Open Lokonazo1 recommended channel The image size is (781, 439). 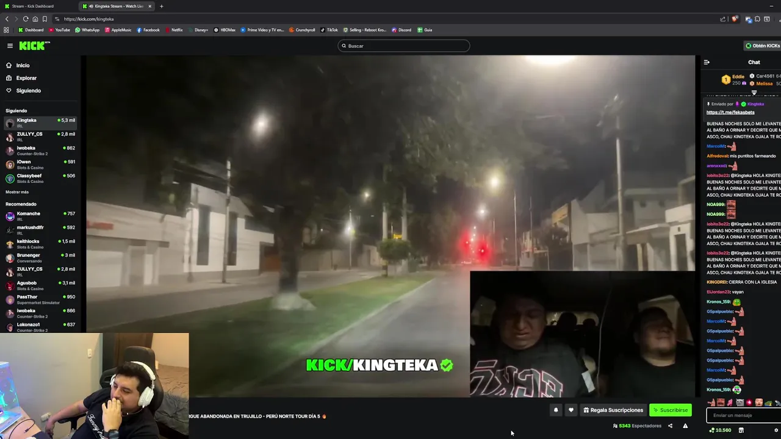click(x=40, y=327)
